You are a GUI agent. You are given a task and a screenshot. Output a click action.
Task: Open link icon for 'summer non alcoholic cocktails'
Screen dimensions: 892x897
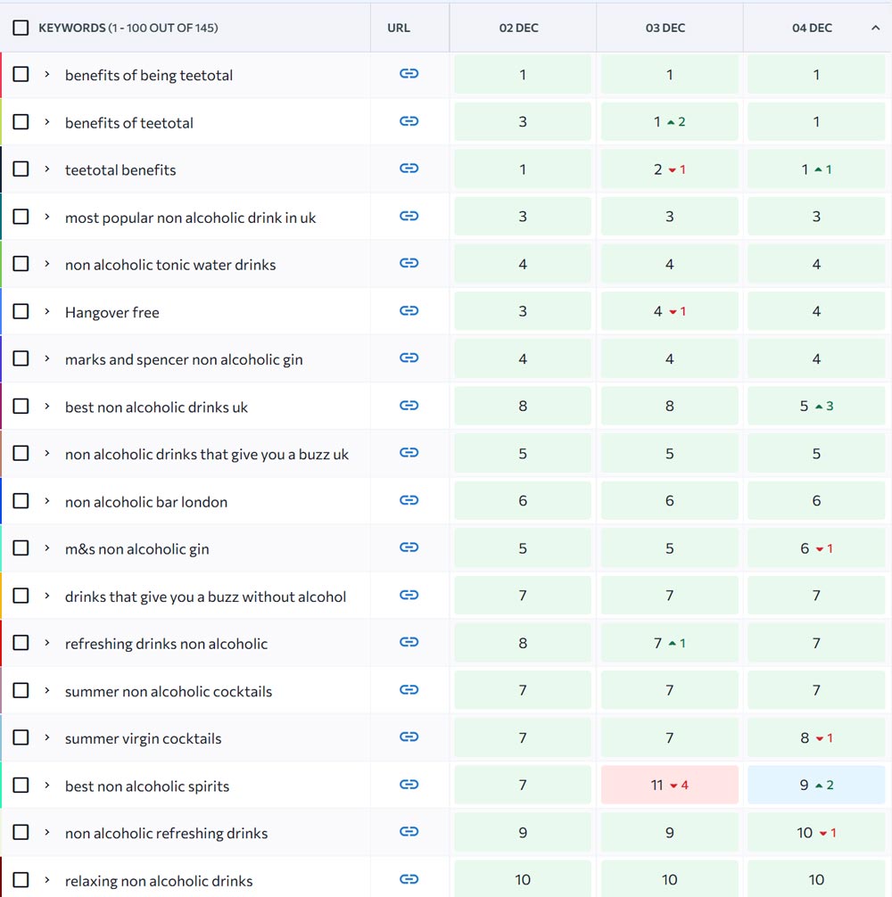409,689
